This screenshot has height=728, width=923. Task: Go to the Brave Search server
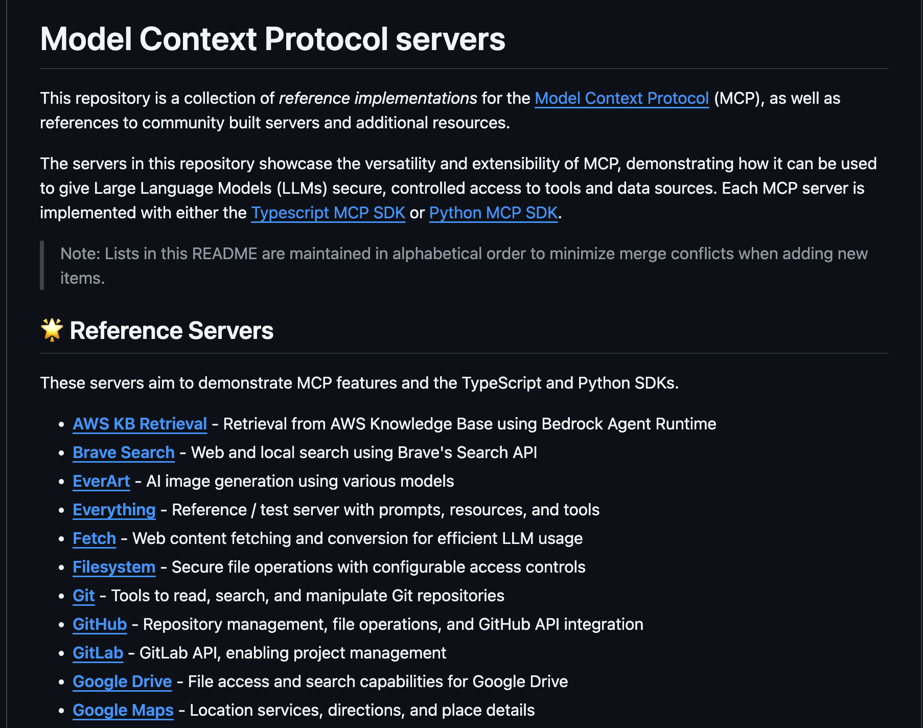pos(124,452)
